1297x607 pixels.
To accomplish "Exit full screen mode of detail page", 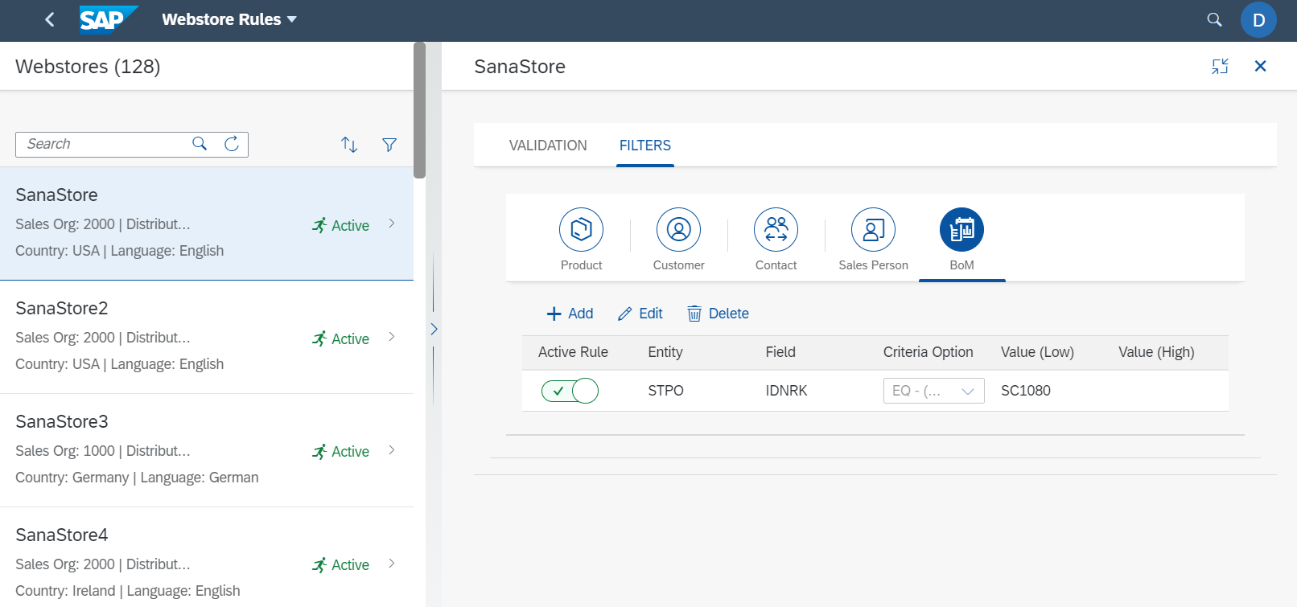I will tap(1220, 66).
